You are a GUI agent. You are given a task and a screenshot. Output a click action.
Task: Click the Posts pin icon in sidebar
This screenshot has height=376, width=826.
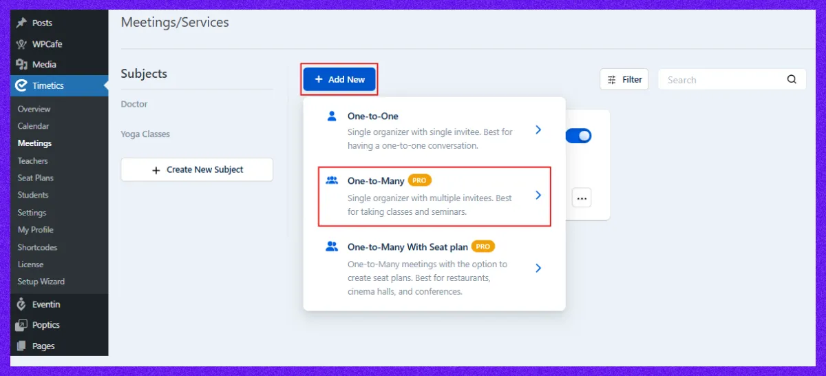coord(21,23)
